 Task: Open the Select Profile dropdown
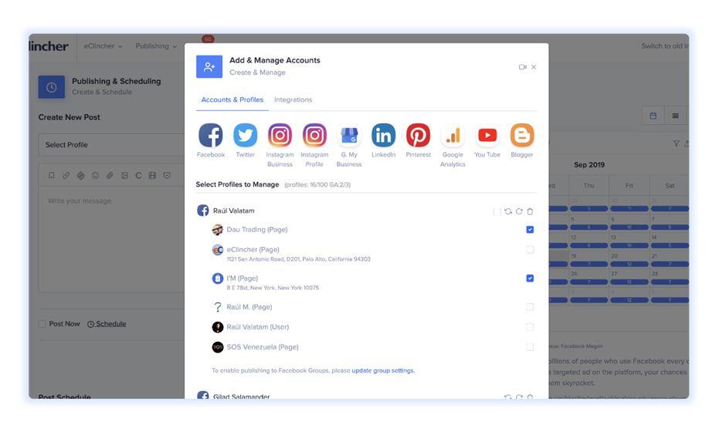111,145
